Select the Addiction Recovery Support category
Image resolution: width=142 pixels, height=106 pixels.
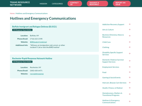pos(113,24)
